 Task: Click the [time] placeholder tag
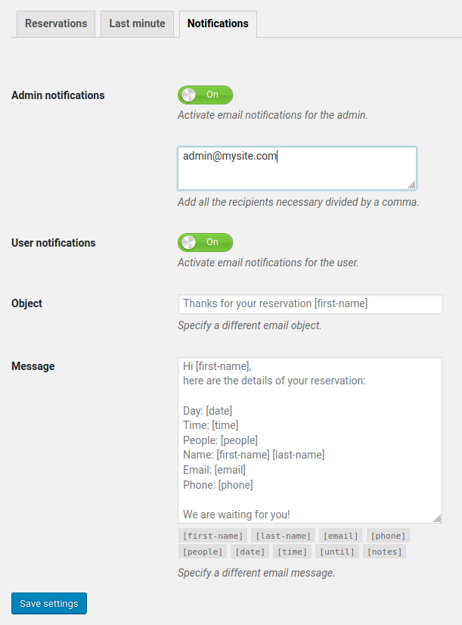click(x=291, y=552)
